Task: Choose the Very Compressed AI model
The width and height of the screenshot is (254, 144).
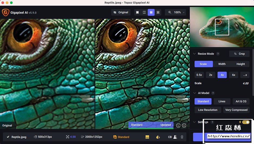Action: 236,110
